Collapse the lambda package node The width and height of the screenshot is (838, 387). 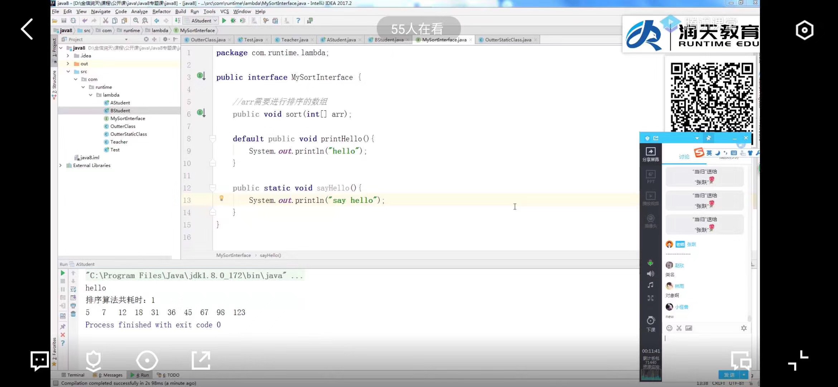pyautogui.click(x=91, y=95)
